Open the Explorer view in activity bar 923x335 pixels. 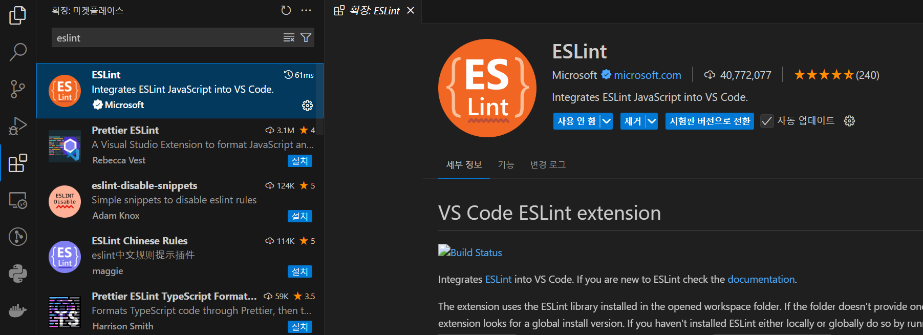coord(18,15)
